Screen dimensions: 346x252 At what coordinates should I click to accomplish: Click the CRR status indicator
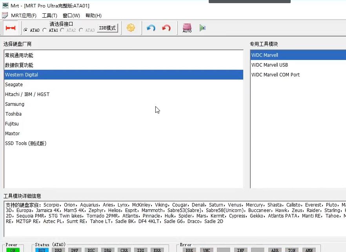click(124, 250)
